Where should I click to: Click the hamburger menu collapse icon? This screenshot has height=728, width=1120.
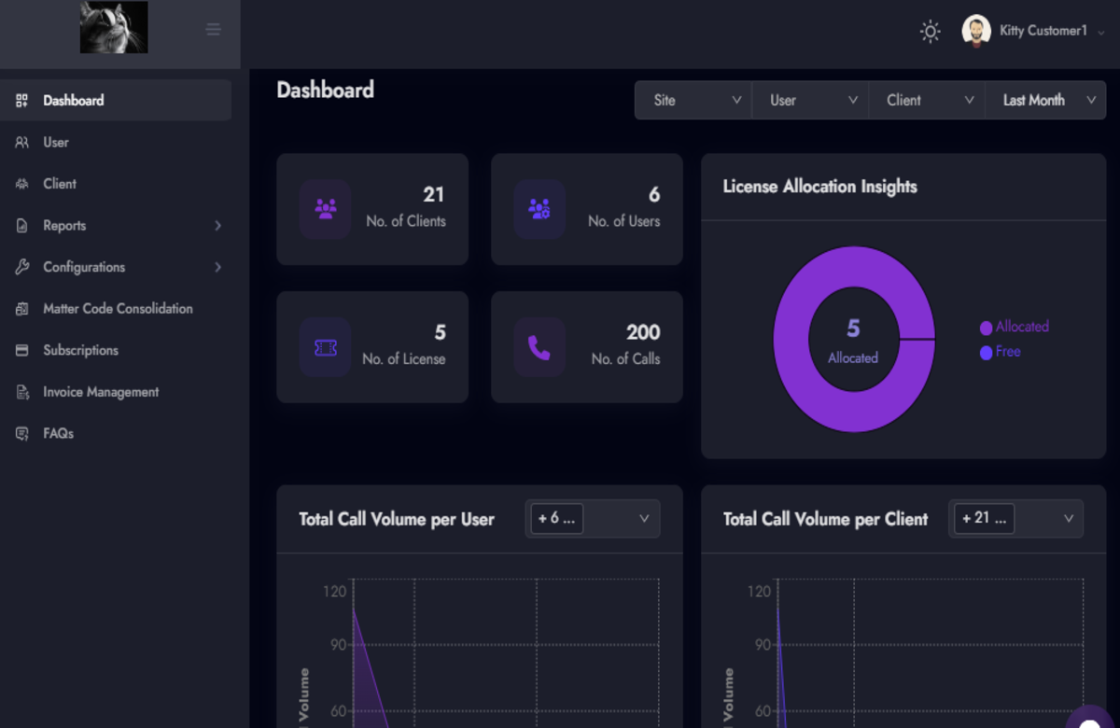[x=214, y=30]
